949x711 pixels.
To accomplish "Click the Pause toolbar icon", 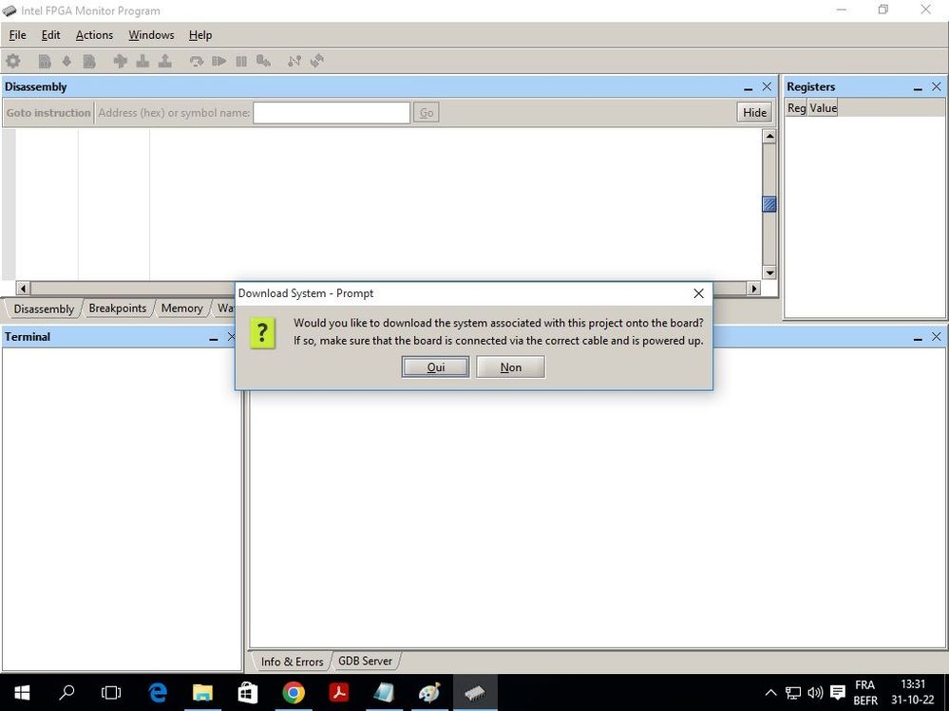I will pyautogui.click(x=241, y=61).
